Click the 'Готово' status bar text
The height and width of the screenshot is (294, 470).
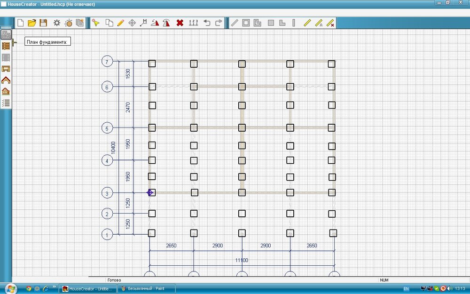coord(114,280)
